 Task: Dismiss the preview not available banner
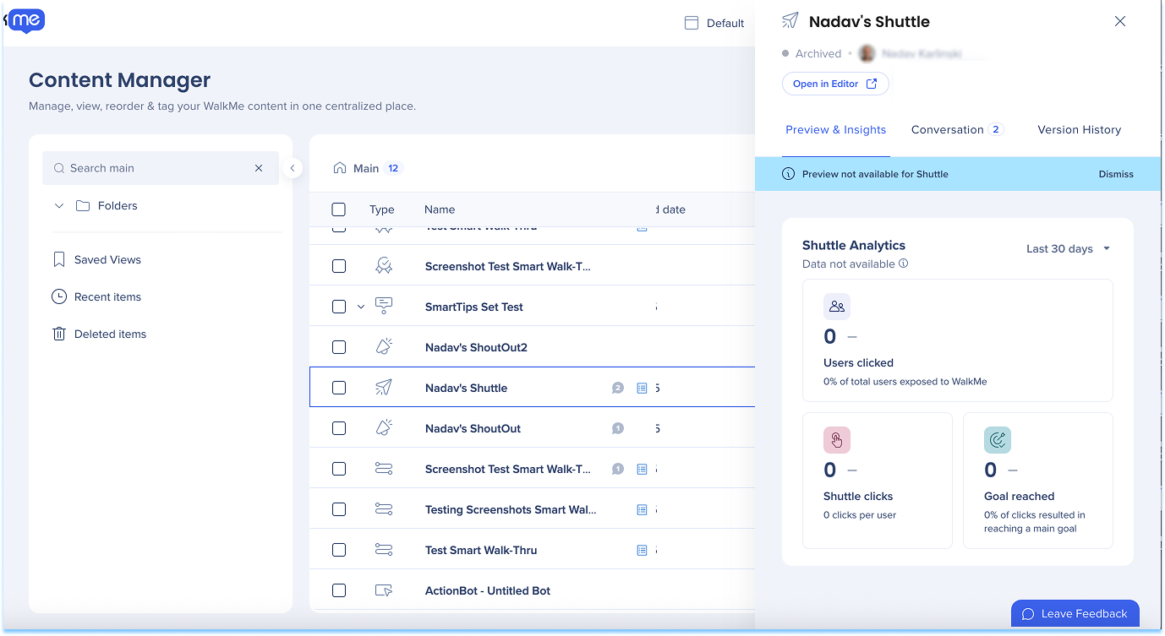1116,174
